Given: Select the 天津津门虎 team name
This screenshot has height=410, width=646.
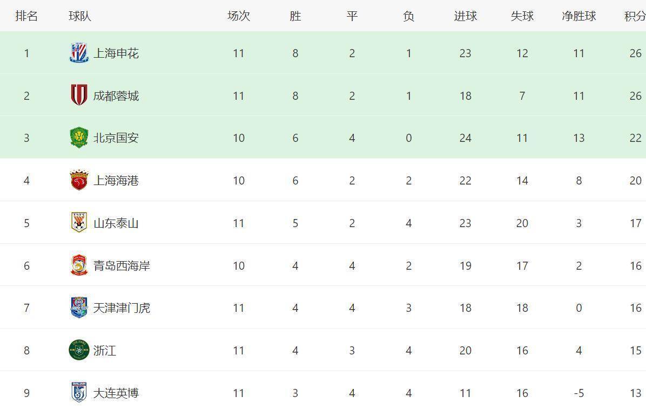Looking at the screenshot, I should tap(122, 308).
